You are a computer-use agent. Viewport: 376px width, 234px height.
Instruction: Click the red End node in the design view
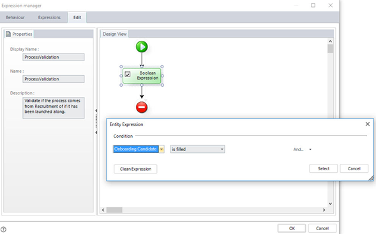pos(142,107)
